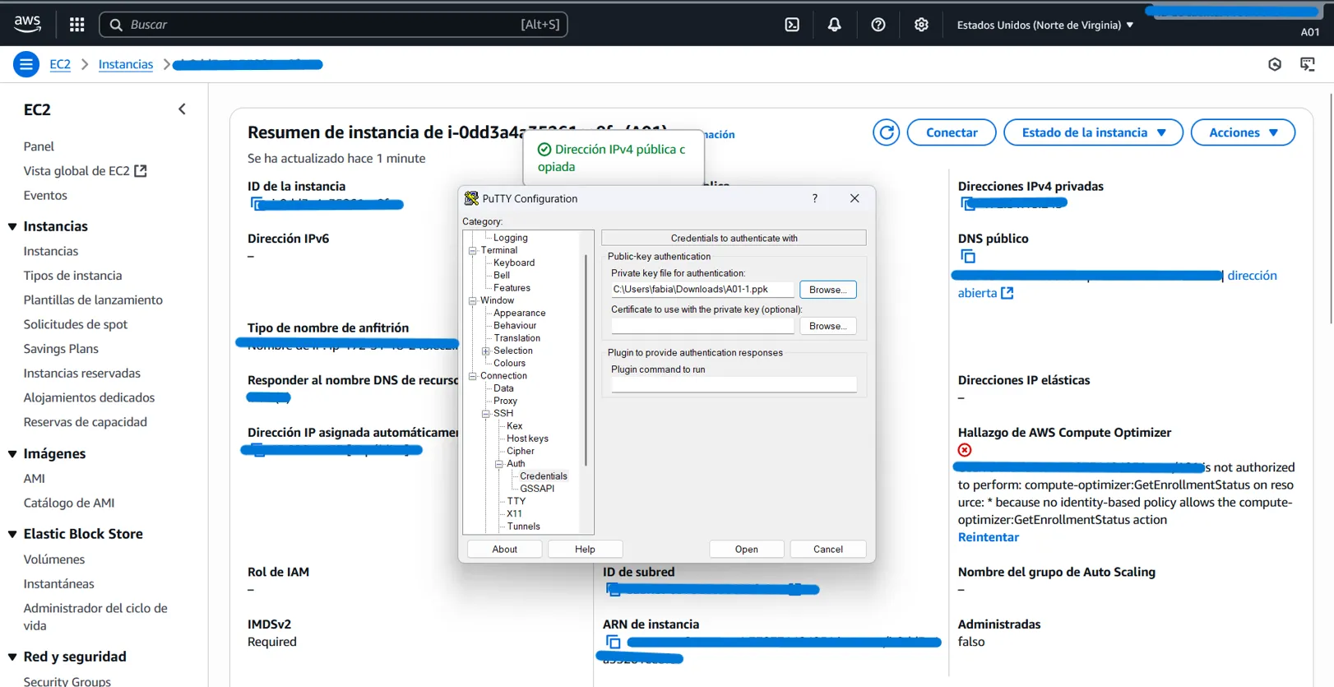The height and width of the screenshot is (687, 1334).
Task: Refresh the instance summary
Action: pyautogui.click(x=886, y=132)
